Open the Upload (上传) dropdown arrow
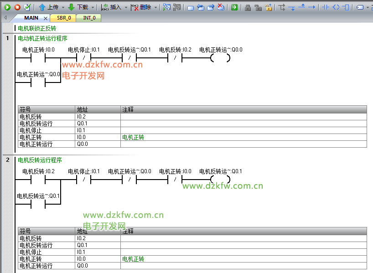The image size is (373, 273). [63, 7]
